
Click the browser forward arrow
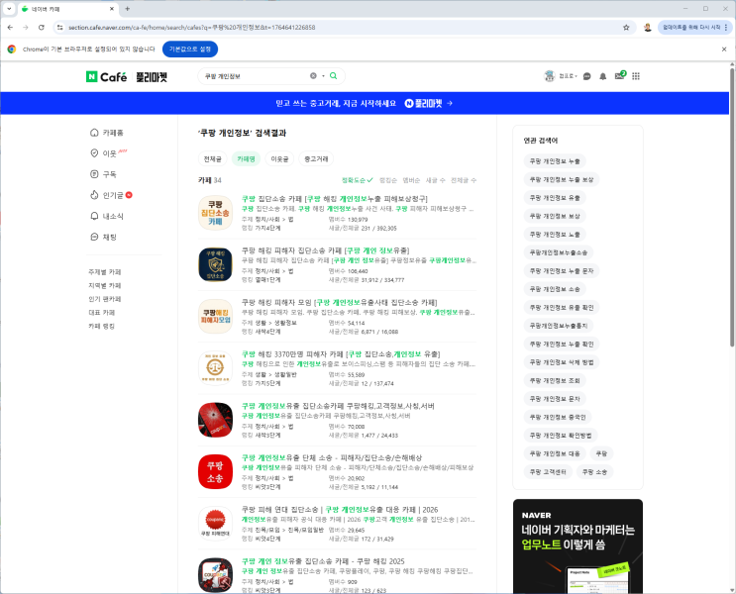26,27
